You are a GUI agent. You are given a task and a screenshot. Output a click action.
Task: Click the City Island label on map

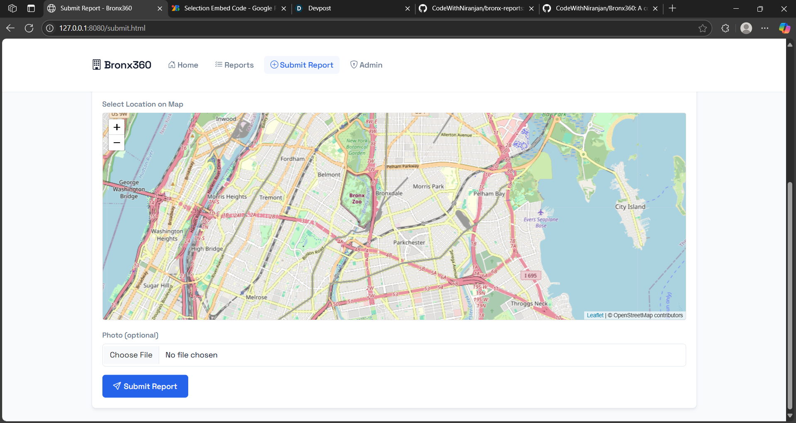click(630, 207)
